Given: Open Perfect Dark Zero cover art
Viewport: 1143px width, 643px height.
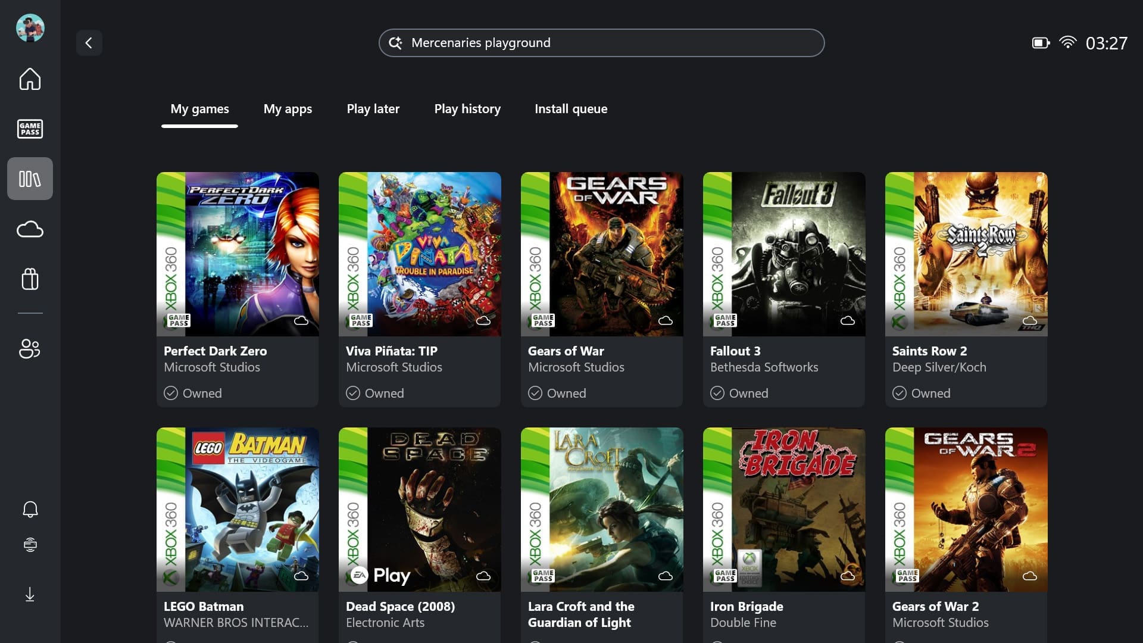Looking at the screenshot, I should coord(238,254).
